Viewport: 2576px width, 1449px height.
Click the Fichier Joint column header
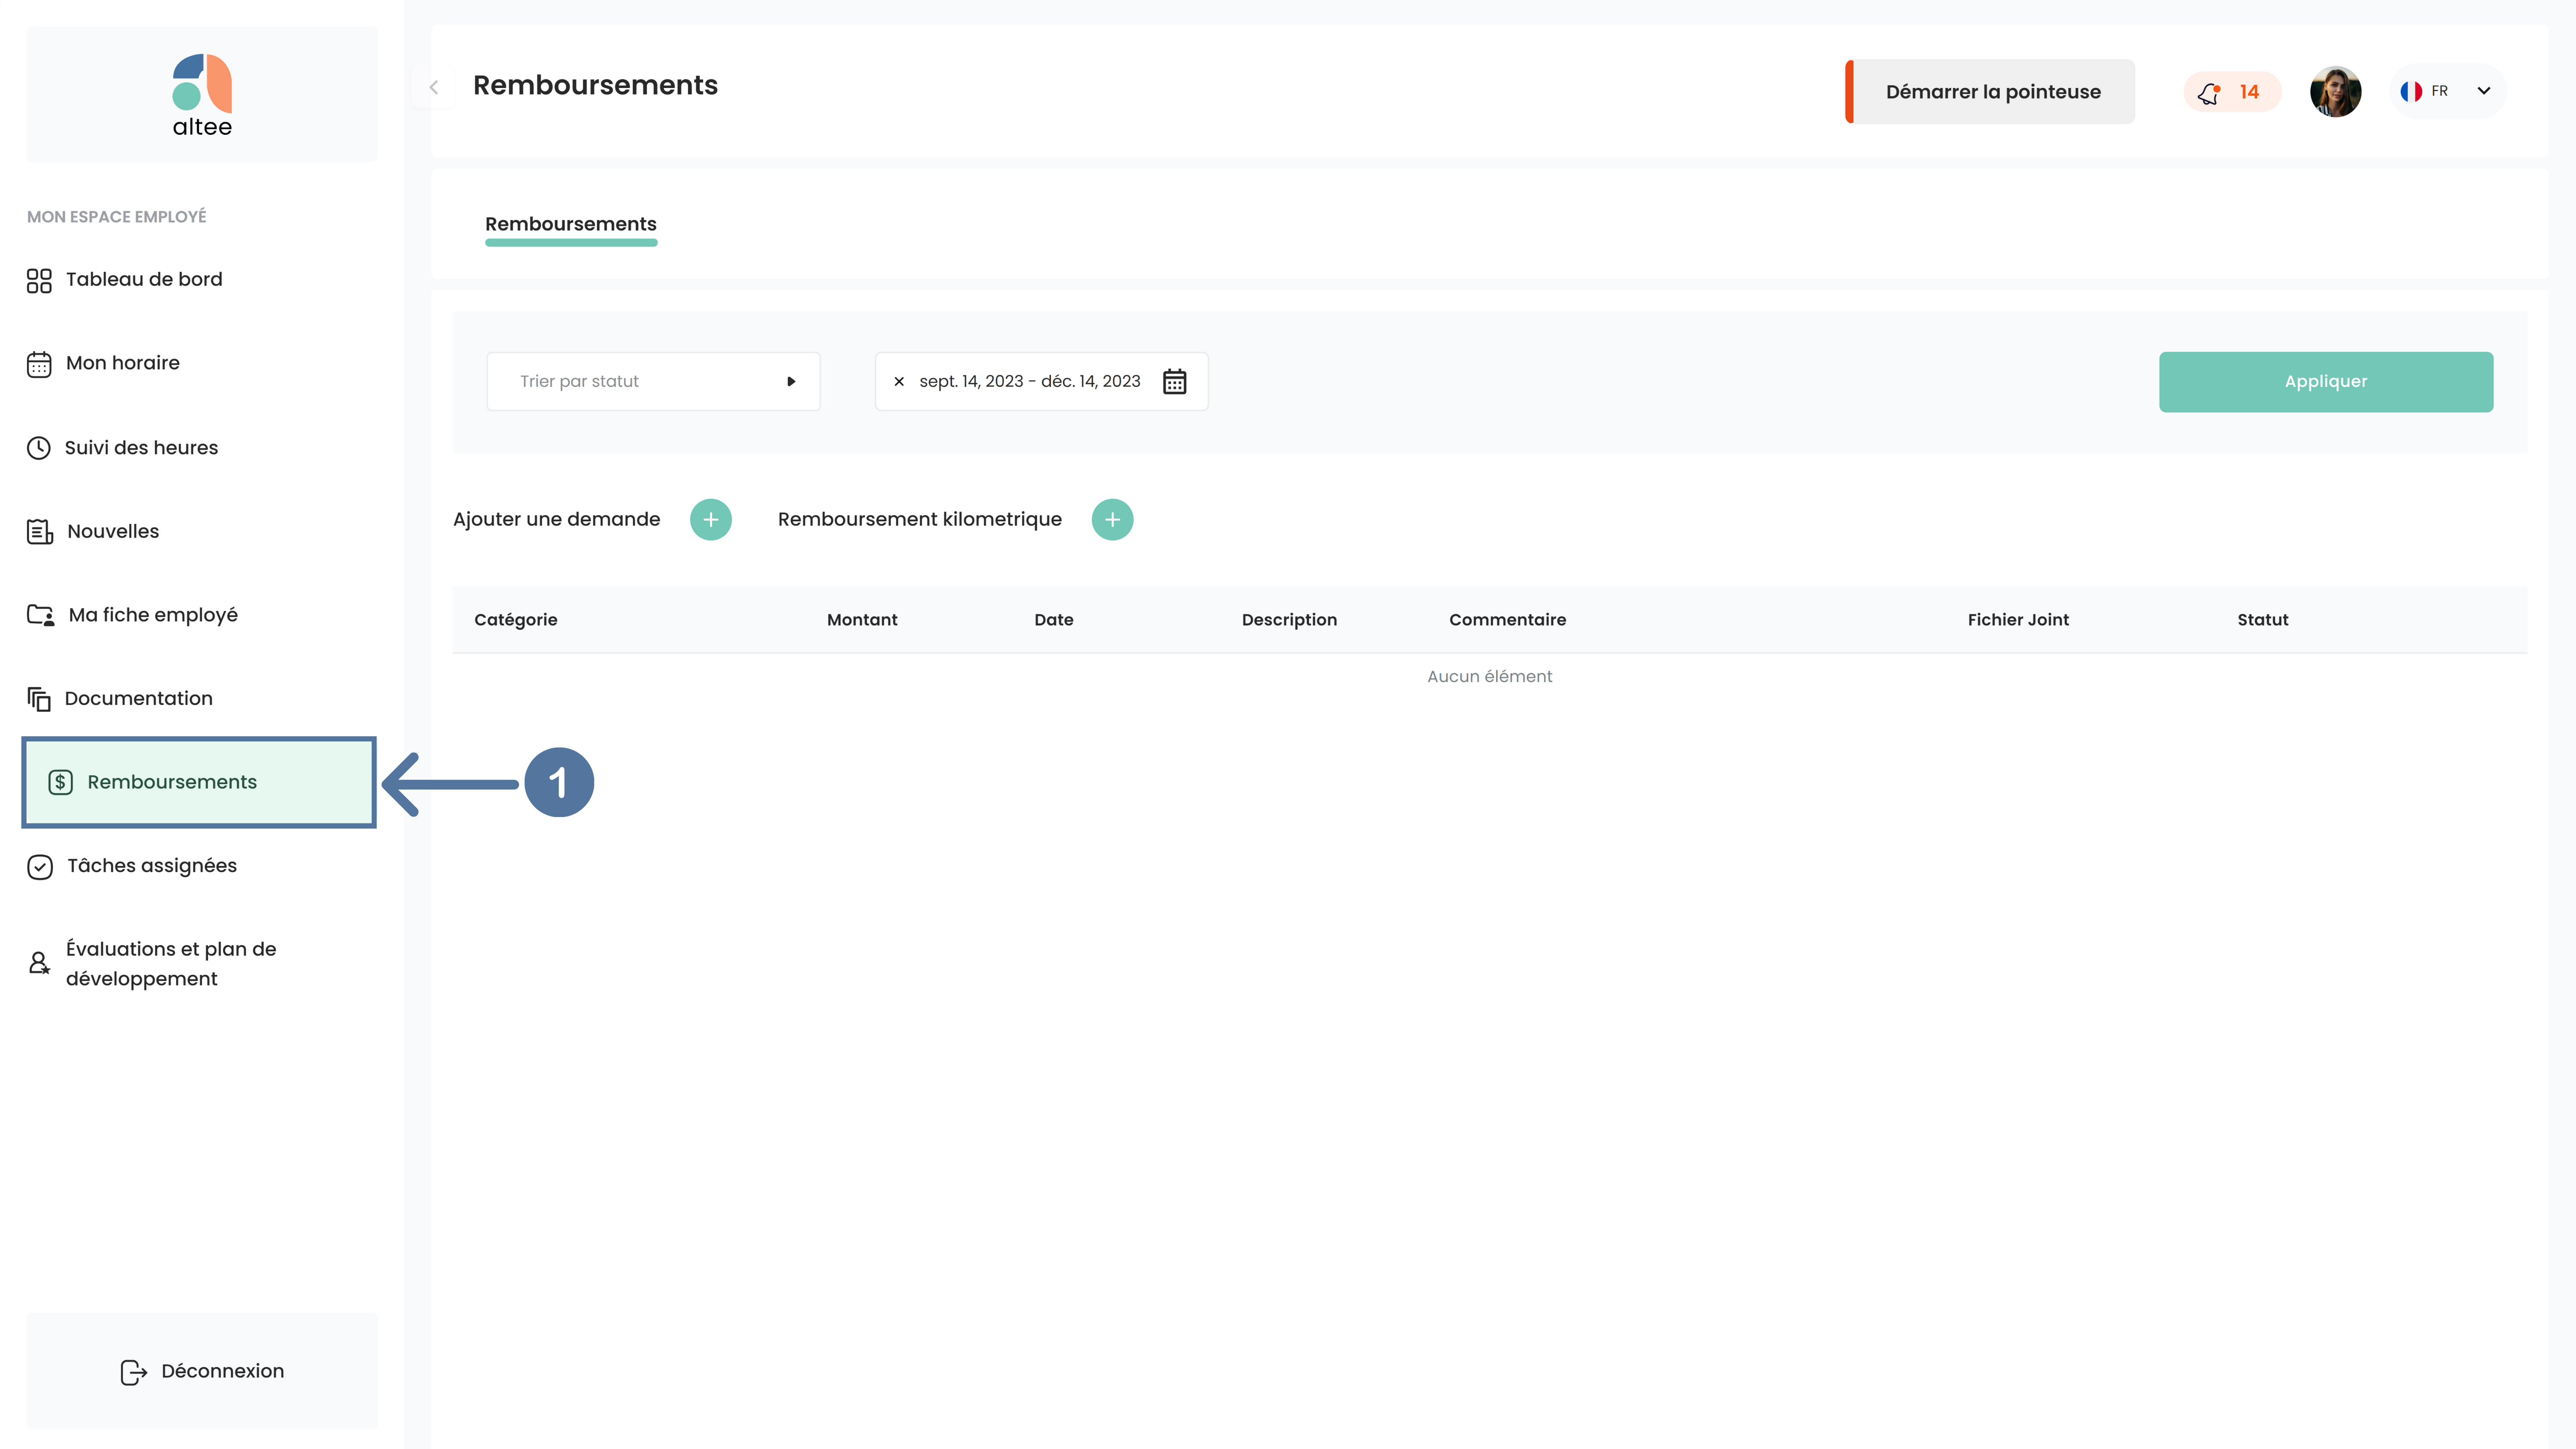(x=2018, y=620)
